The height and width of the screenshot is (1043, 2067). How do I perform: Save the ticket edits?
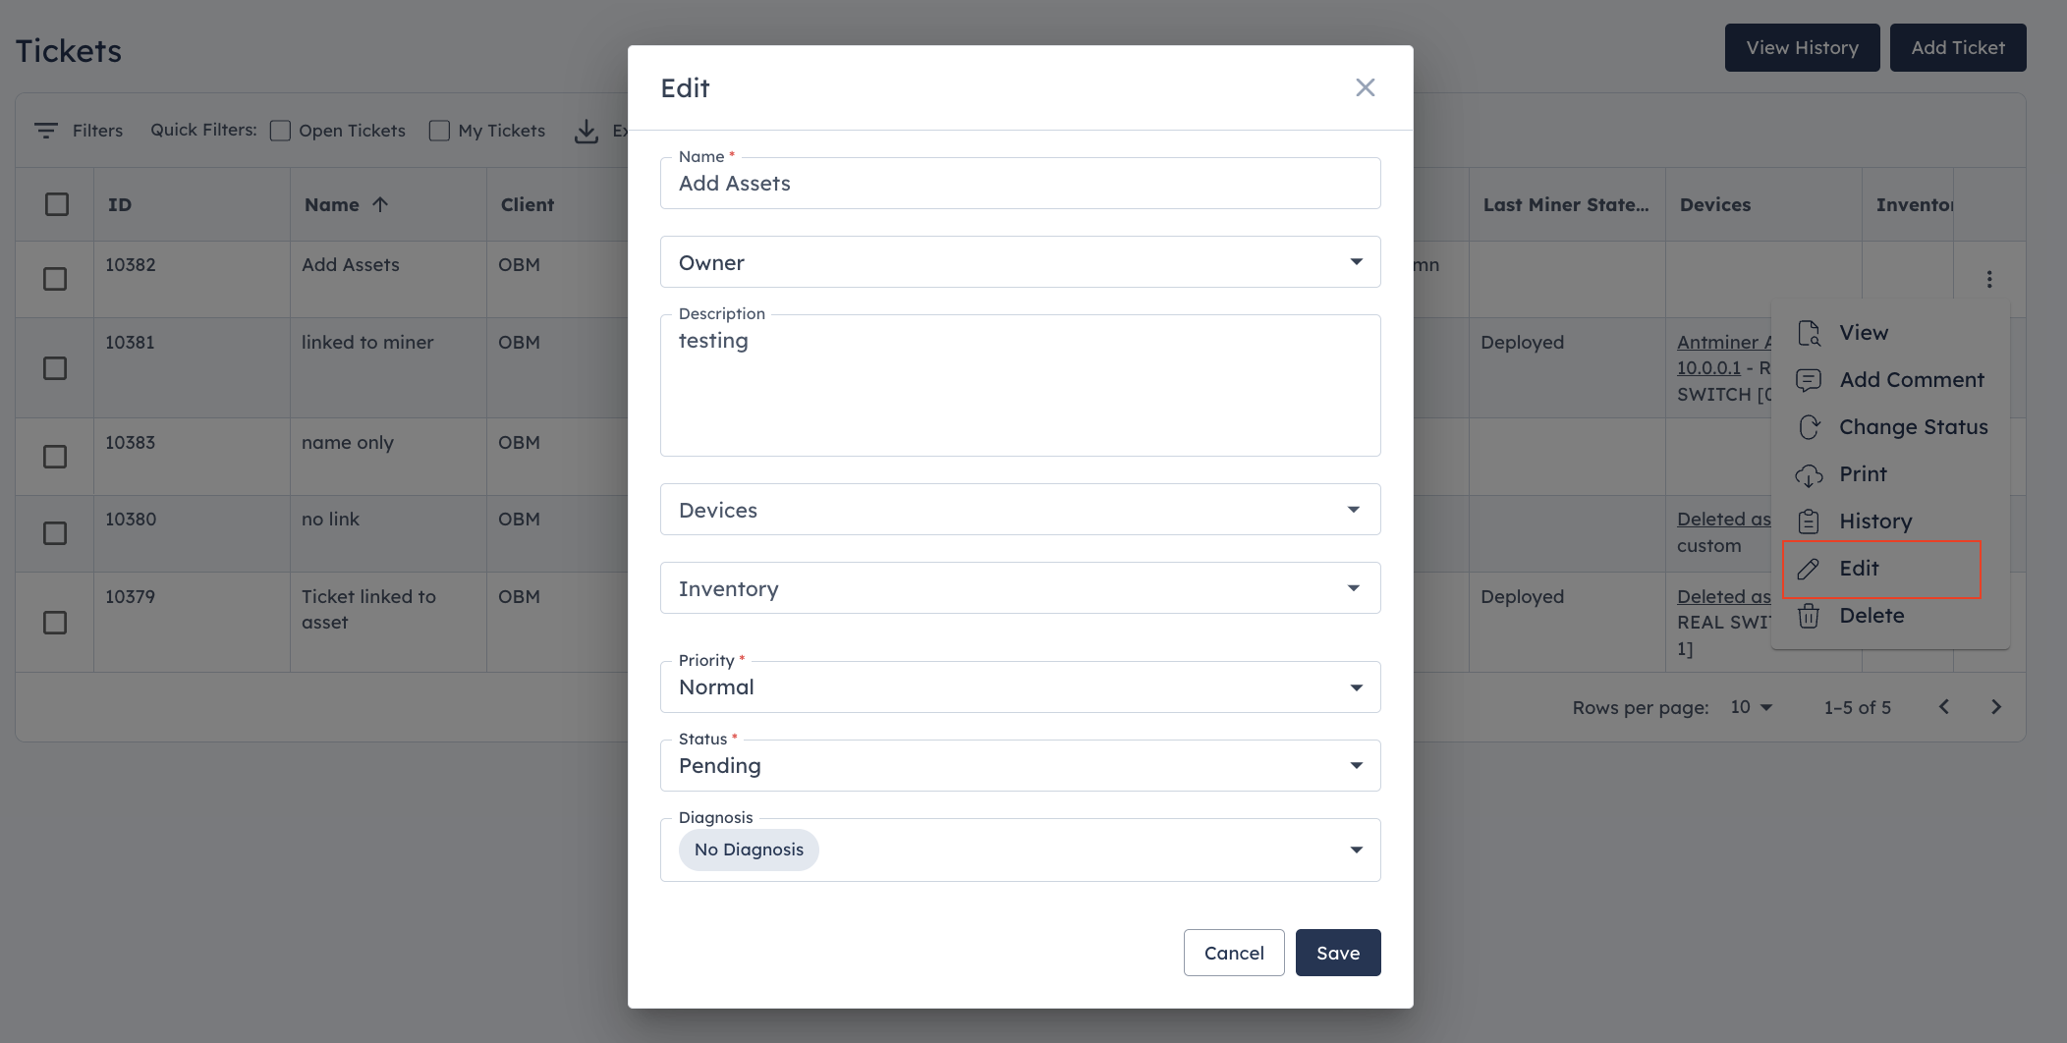(1338, 953)
